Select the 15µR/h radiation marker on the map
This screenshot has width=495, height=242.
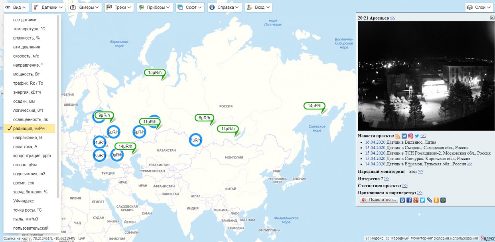(155, 73)
